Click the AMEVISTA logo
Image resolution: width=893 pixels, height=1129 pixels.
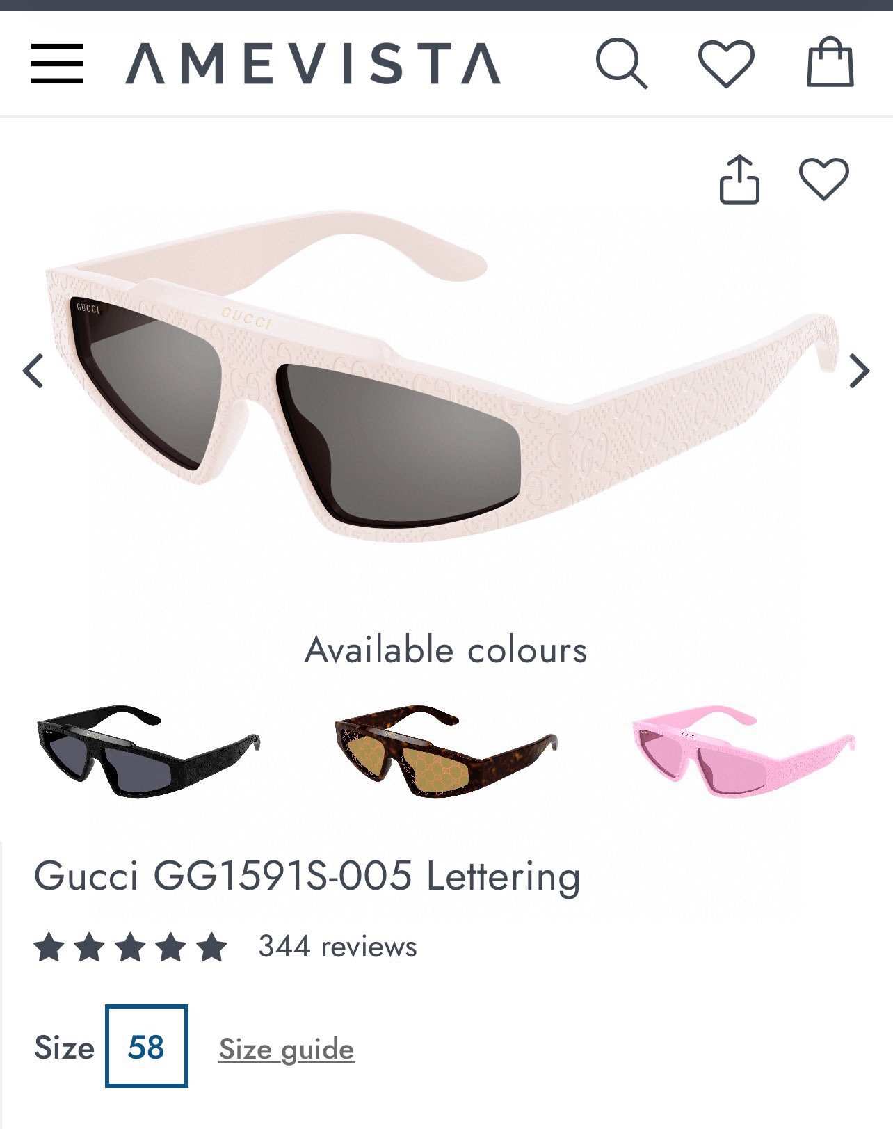(x=313, y=63)
